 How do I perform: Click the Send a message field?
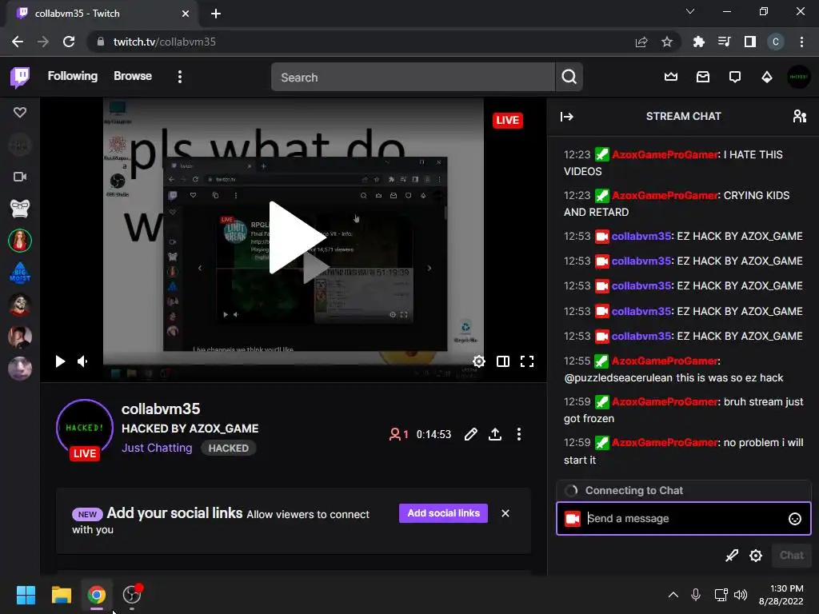pos(684,518)
